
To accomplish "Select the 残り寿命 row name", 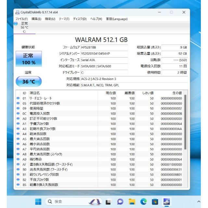I will point(35,159).
